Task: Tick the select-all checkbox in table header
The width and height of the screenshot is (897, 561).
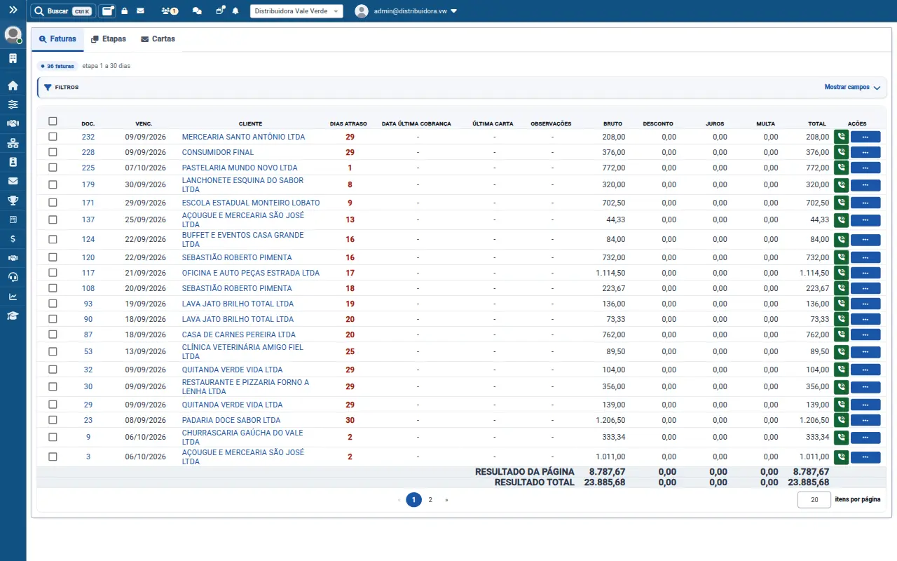Action: point(53,121)
